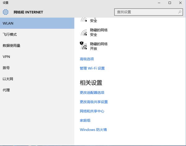
Task: Select the 隐藏的网络 安全 entry
Action: tap(94, 32)
